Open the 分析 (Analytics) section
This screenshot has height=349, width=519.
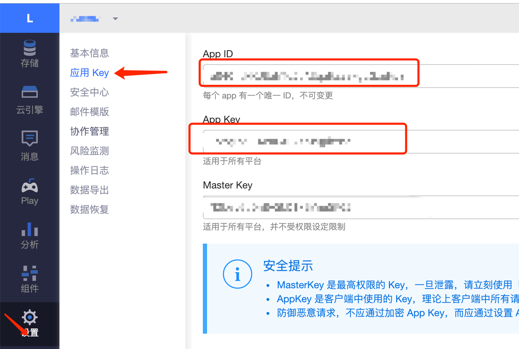pos(29,235)
